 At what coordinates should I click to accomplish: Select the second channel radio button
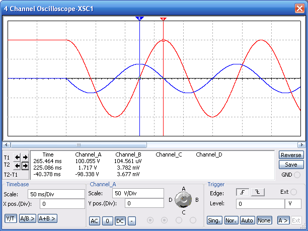[164, 220]
